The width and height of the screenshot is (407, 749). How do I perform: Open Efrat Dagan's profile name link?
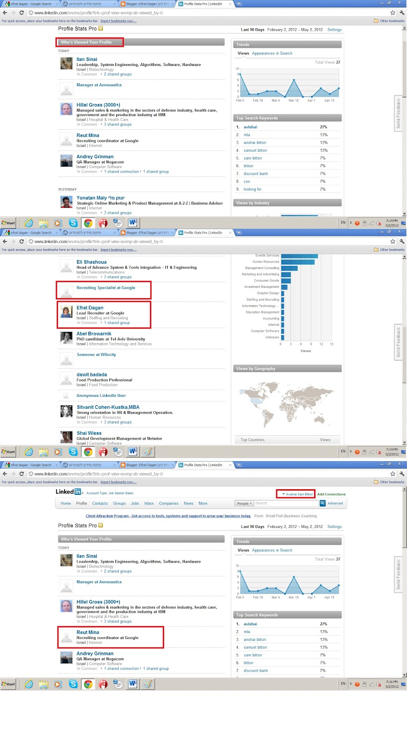click(x=90, y=308)
